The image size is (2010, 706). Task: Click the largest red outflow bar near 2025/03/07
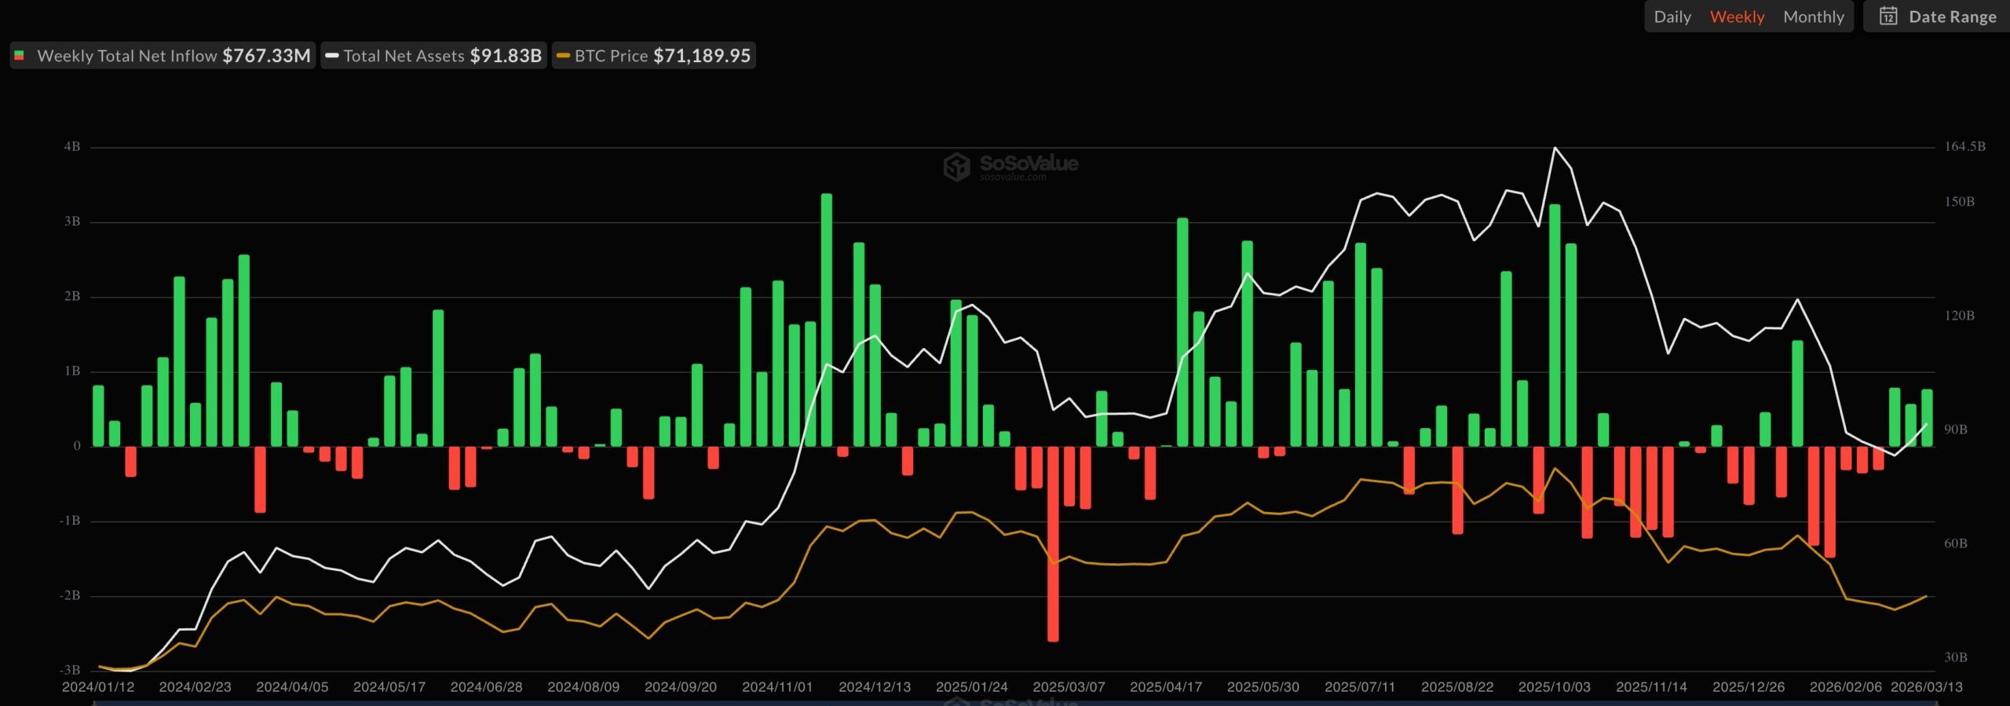(x=1053, y=543)
